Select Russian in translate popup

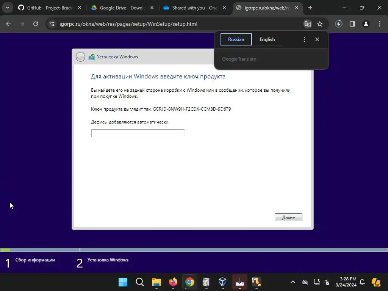pos(236,39)
